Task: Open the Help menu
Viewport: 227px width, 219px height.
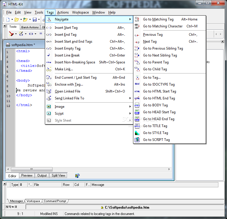Action: click(x=112, y=12)
